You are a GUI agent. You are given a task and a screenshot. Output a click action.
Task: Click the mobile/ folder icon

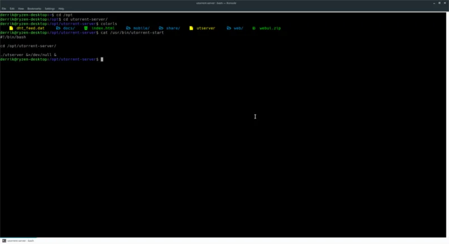pos(129,28)
